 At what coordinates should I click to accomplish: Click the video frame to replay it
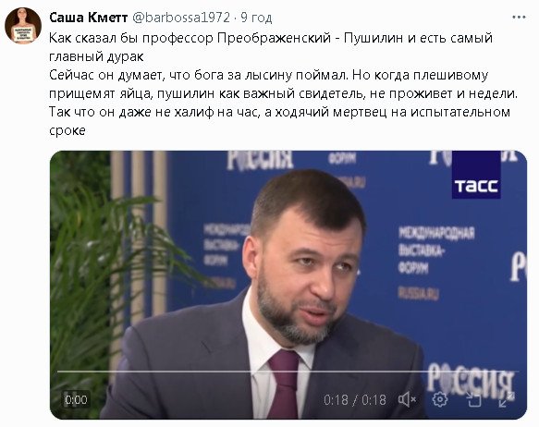(288, 285)
